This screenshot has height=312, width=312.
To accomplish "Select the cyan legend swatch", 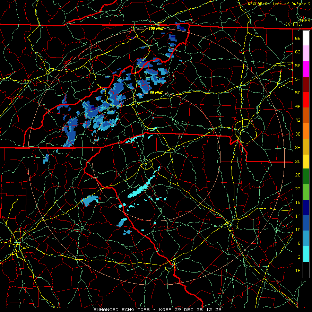I will (x=306, y=254).
